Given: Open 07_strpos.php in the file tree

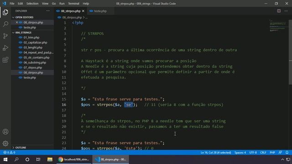Looking at the screenshot, I should click(x=32, y=67).
